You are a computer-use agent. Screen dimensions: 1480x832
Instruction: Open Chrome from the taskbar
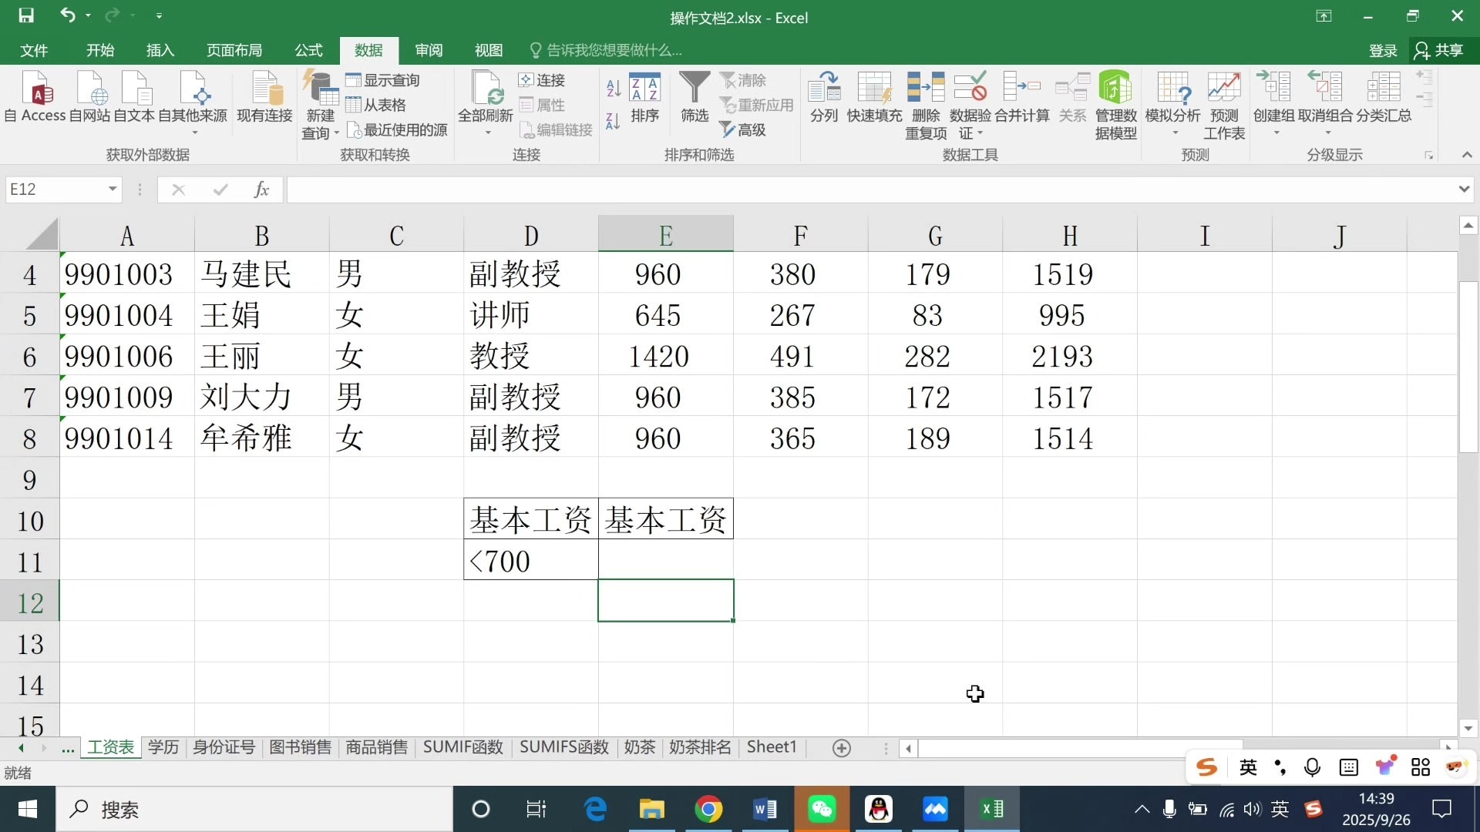coord(708,809)
